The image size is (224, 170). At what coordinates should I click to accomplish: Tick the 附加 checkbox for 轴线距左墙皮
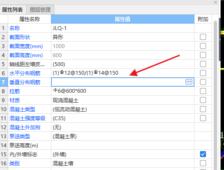(x=203, y=64)
